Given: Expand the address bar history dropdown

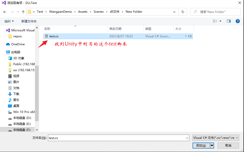Looking at the screenshot, I should [x=174, y=12].
